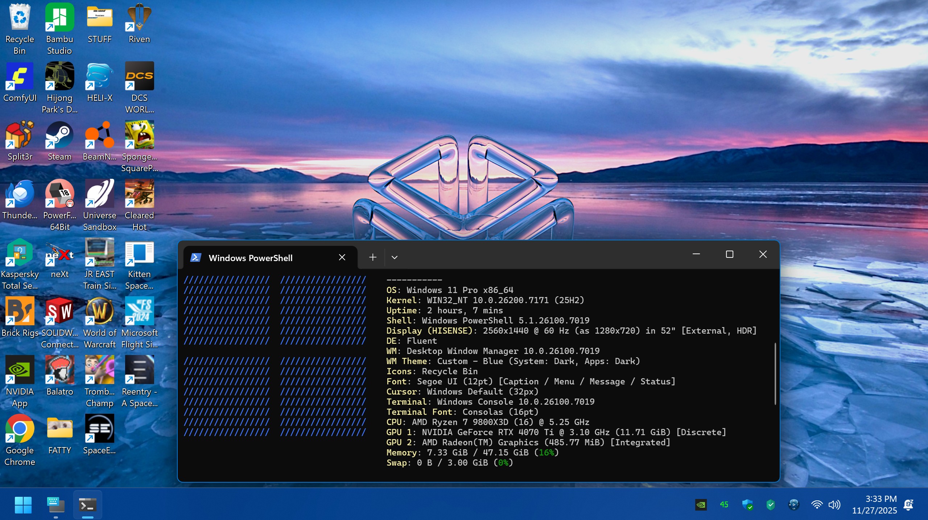The height and width of the screenshot is (520, 928).
Task: Open the clock and date flyout
Action: pos(874,504)
